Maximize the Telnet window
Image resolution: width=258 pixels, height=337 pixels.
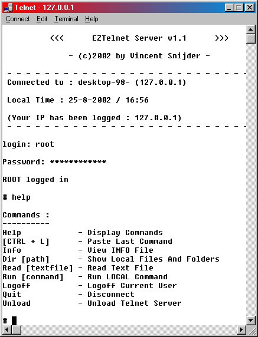239,8
